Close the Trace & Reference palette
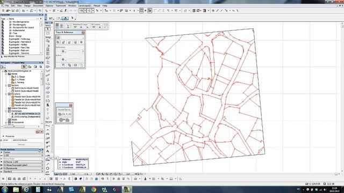 tap(83, 32)
